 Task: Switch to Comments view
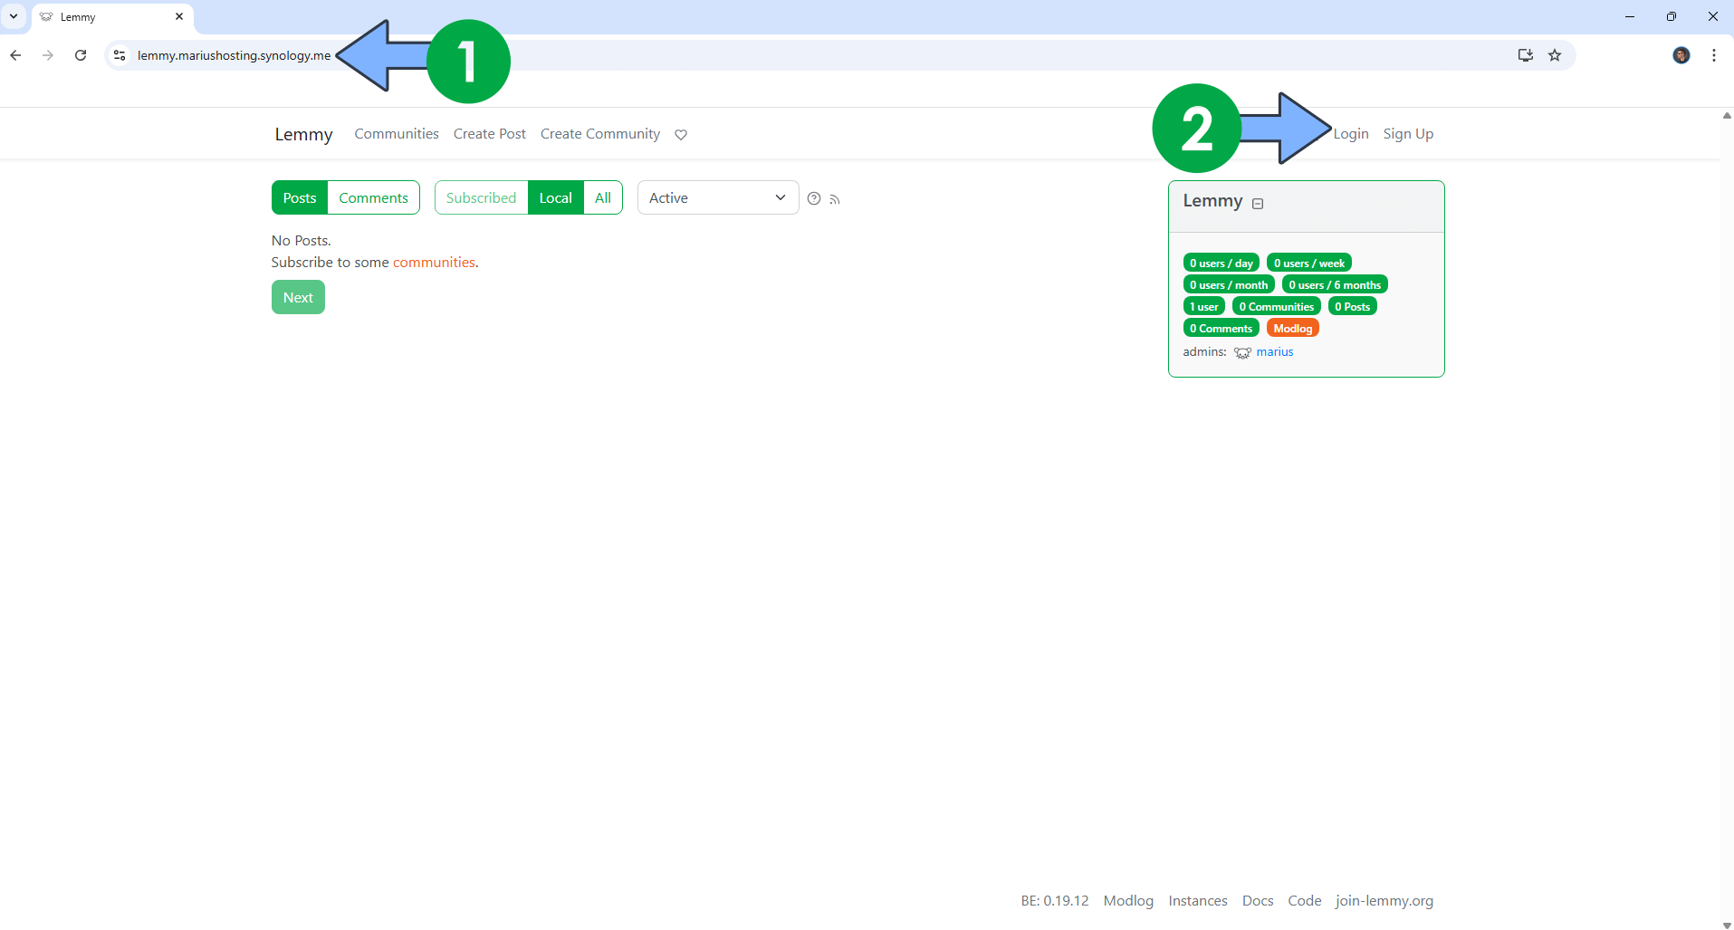(373, 197)
